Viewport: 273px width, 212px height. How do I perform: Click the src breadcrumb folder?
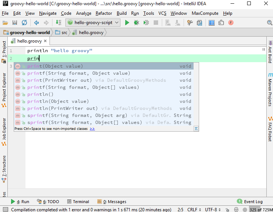(61, 33)
